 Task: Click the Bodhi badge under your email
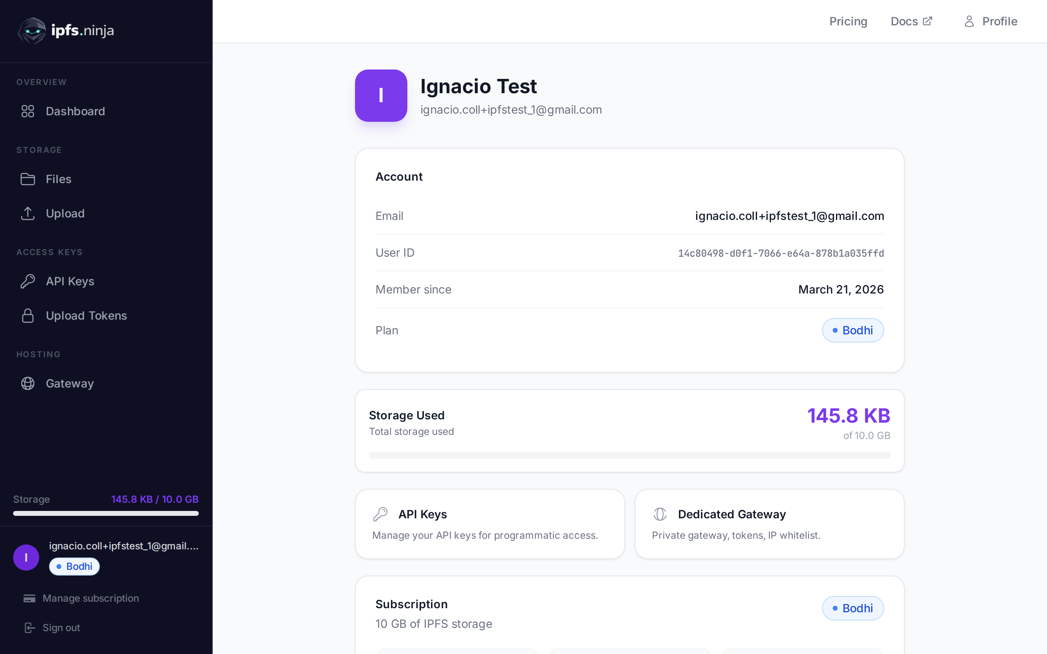(74, 566)
